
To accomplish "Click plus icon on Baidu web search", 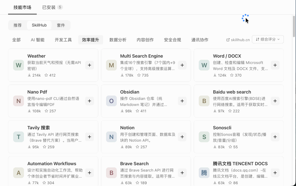I will point(275,101).
